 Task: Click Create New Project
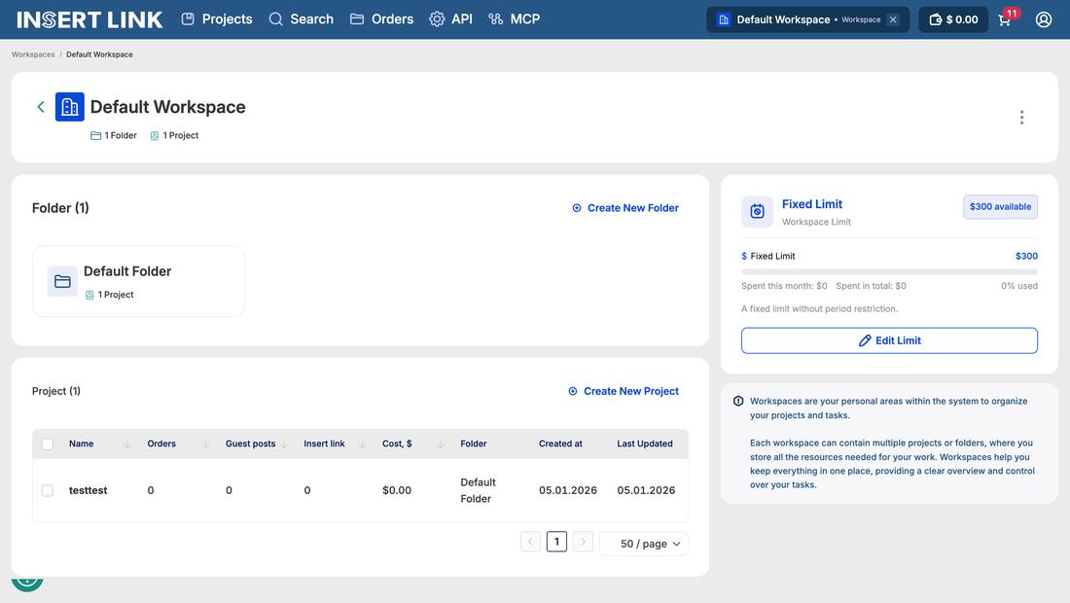[623, 391]
